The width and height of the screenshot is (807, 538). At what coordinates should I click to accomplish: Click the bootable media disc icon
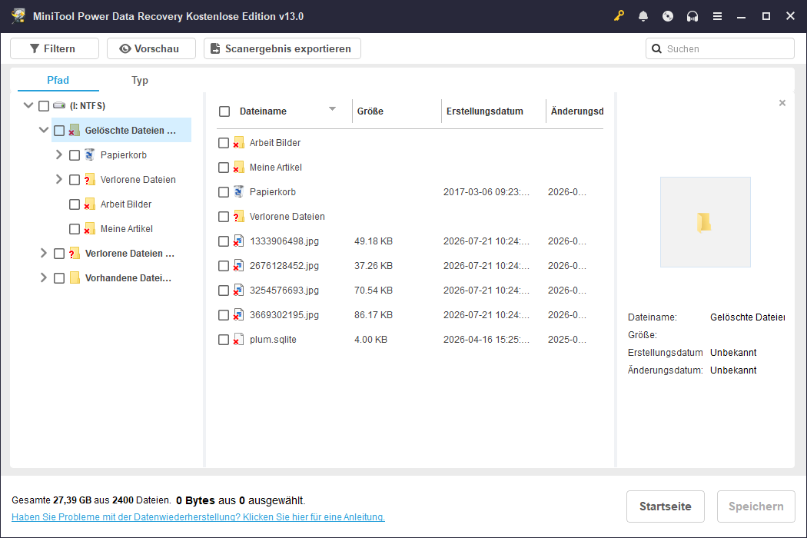pos(668,16)
